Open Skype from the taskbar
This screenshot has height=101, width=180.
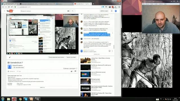point(26,99)
